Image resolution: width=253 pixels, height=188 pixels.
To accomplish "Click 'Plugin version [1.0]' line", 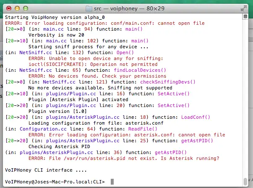I will (57, 111).
